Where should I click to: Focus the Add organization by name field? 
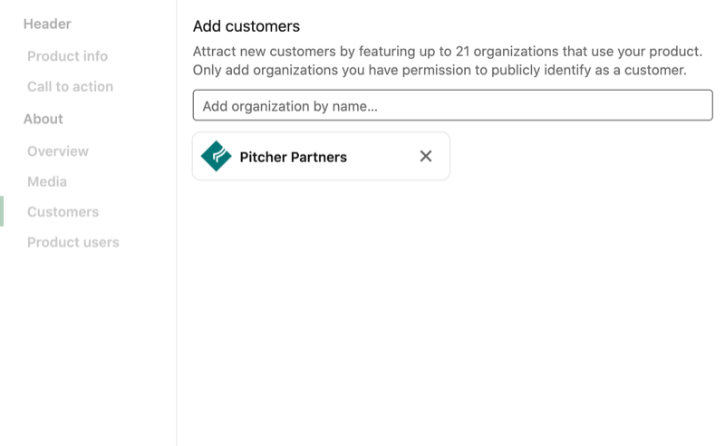(x=452, y=105)
